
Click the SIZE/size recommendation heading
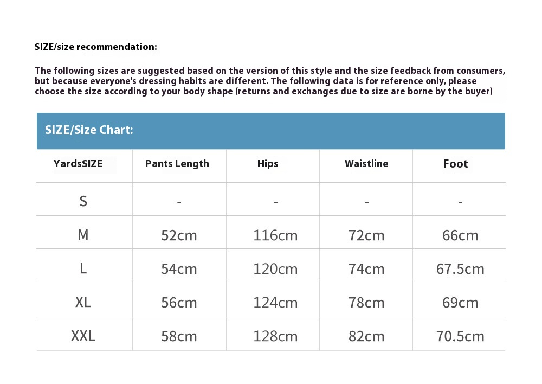pyautogui.click(x=96, y=47)
